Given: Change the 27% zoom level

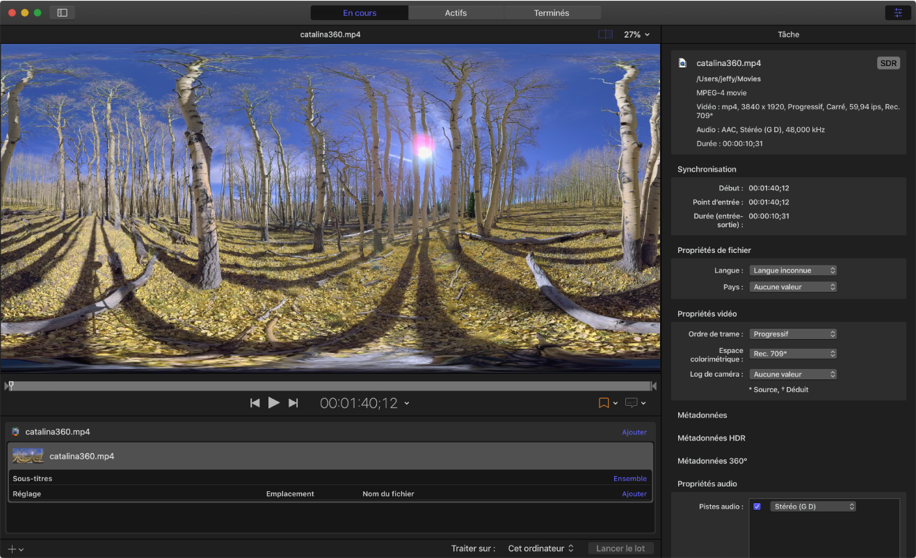Looking at the screenshot, I should pyautogui.click(x=636, y=34).
